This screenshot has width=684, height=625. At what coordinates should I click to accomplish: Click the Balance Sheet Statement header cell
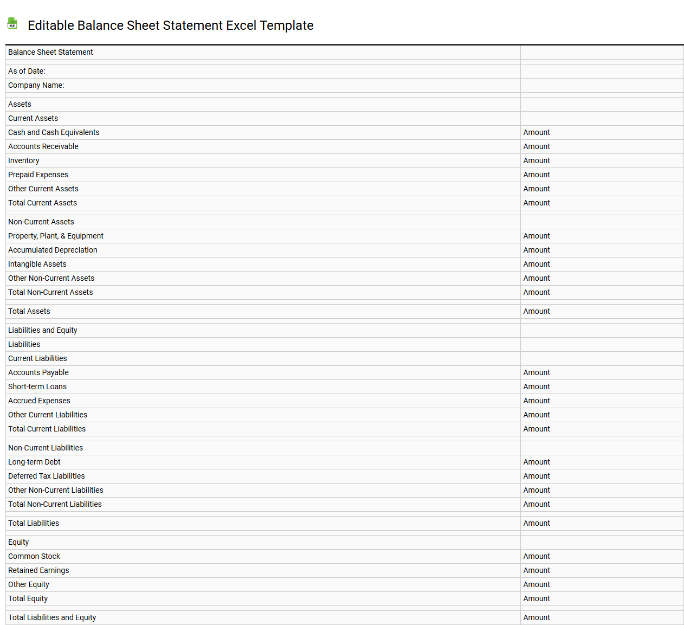coord(50,52)
